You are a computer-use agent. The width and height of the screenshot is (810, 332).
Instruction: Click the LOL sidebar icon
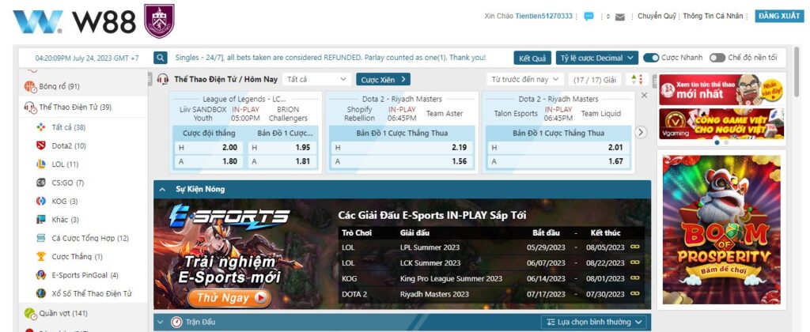[x=41, y=164]
